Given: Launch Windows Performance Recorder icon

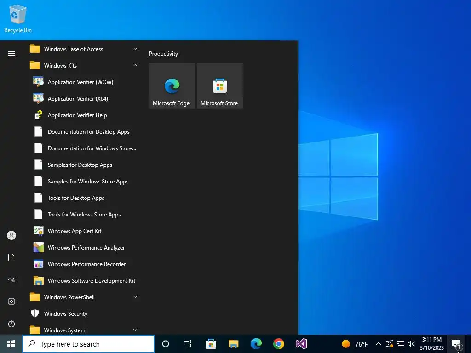Looking at the screenshot, I should (x=39, y=264).
